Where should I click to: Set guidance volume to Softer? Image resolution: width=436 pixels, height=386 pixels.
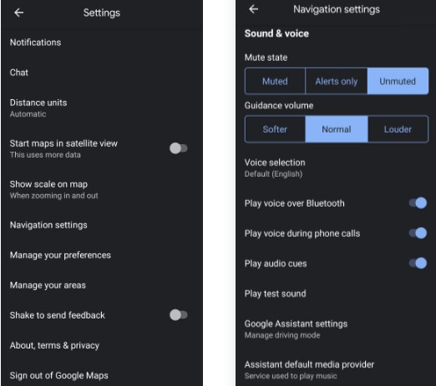coord(275,129)
